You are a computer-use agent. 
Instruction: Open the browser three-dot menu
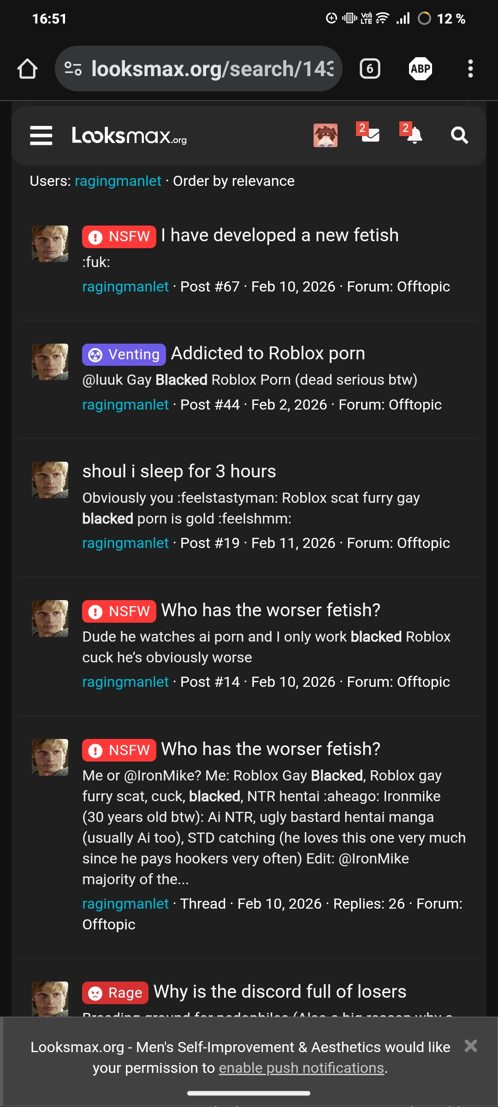click(x=470, y=69)
